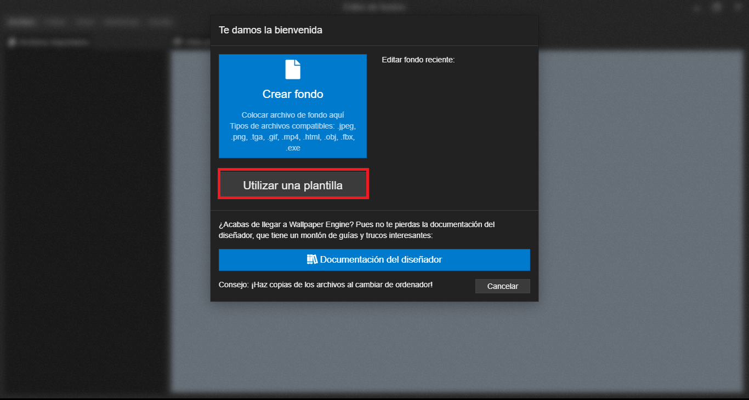Click the blurred left panel header
This screenshot has height=400, width=749.
click(x=49, y=42)
